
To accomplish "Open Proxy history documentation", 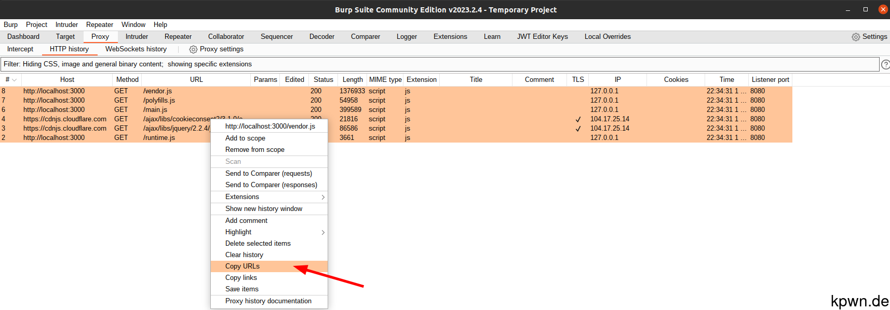I will tap(269, 301).
